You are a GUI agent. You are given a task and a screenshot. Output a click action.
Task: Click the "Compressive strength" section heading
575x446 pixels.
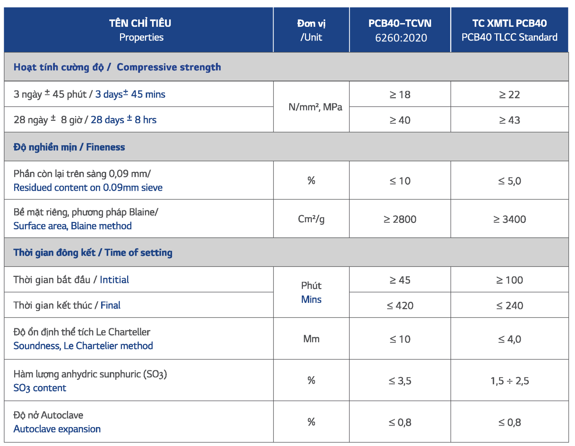point(169,67)
